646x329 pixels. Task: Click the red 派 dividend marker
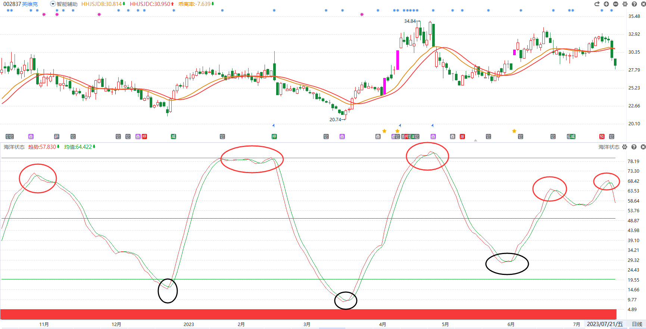[x=462, y=137]
